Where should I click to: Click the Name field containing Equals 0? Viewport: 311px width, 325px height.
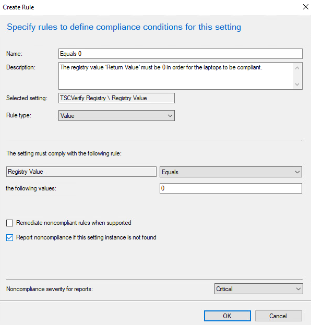tap(181, 54)
